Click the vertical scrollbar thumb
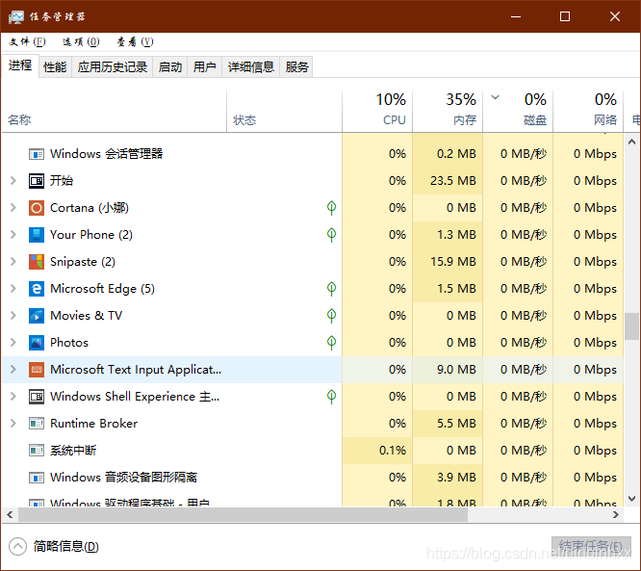The image size is (641, 571). [631, 326]
